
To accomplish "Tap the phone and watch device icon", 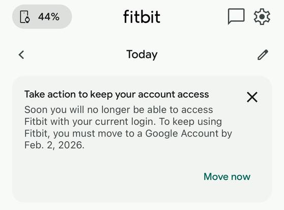I will 25,17.
